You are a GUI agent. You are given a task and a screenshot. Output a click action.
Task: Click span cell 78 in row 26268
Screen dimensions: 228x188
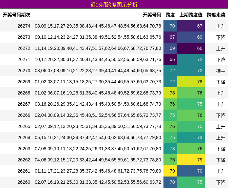pos(170,93)
